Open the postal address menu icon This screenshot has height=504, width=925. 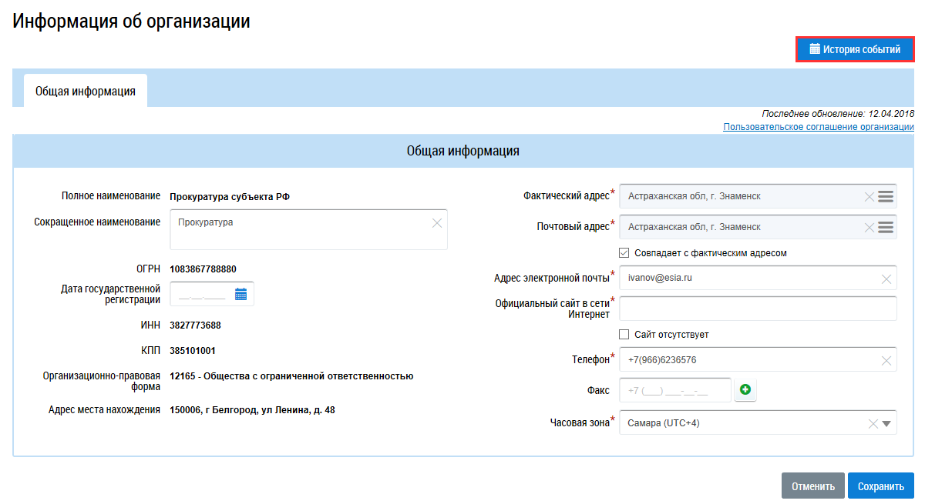[x=886, y=228]
